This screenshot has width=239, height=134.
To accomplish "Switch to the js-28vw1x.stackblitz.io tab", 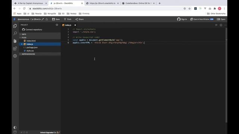I will (102, 3).
